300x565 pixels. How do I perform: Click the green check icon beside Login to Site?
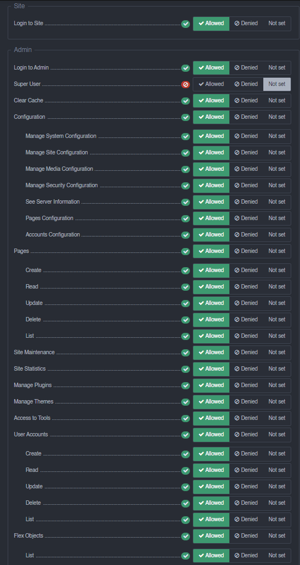pyautogui.click(x=186, y=24)
